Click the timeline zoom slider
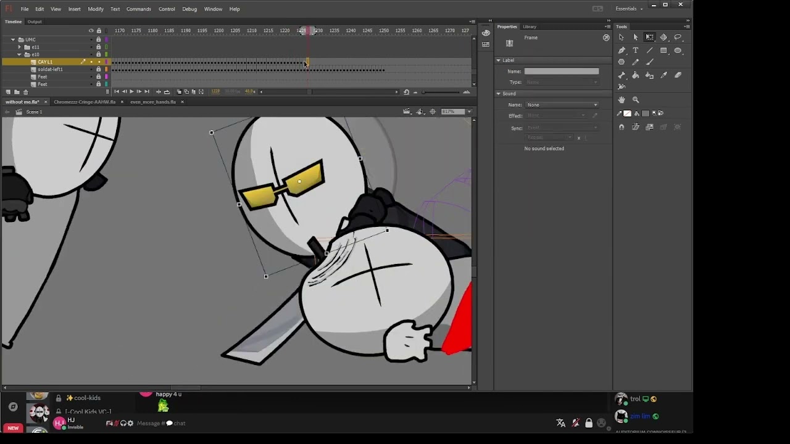Image resolution: width=790 pixels, height=444 pixels. coord(440,92)
